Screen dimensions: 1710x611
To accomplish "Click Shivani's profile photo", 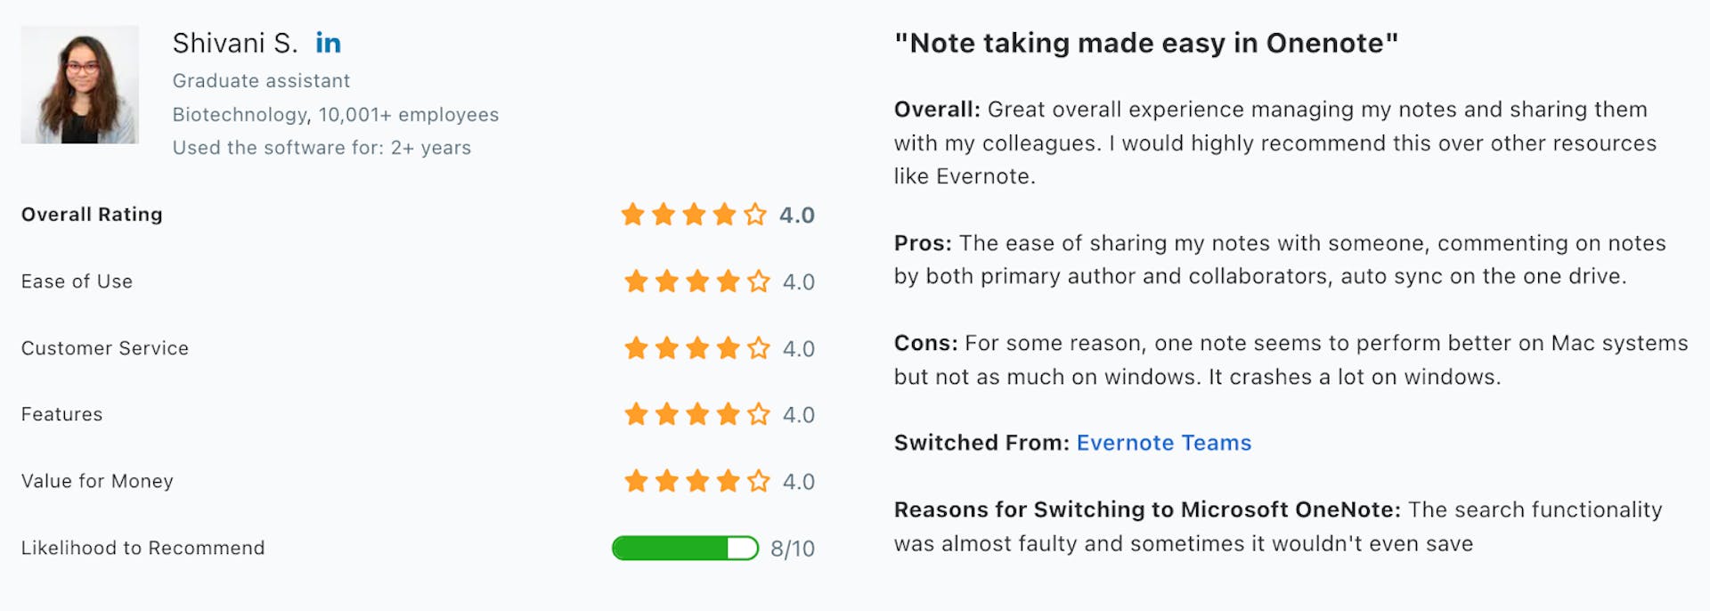I will coord(80,83).
